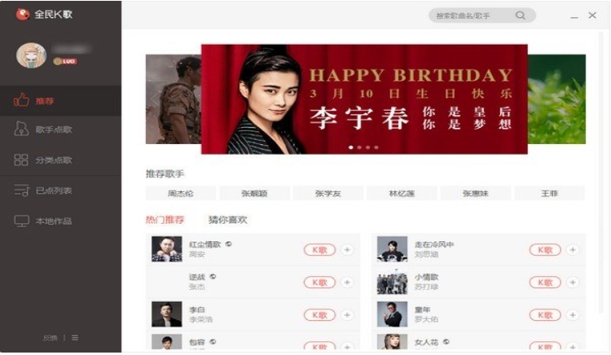Open 本地作品 monitor icon in sidebar
Image resolution: width=611 pixels, height=355 pixels.
(x=21, y=221)
